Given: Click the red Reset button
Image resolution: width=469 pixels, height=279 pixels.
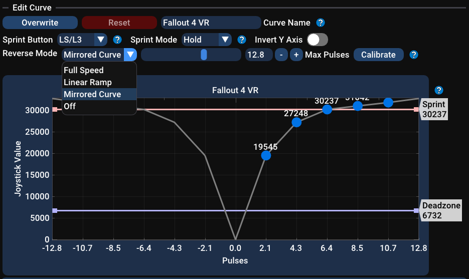Looking at the screenshot, I should click(119, 23).
